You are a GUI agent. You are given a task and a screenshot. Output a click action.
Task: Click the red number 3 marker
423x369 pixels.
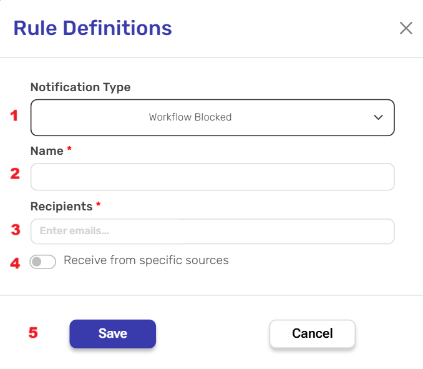(x=16, y=229)
